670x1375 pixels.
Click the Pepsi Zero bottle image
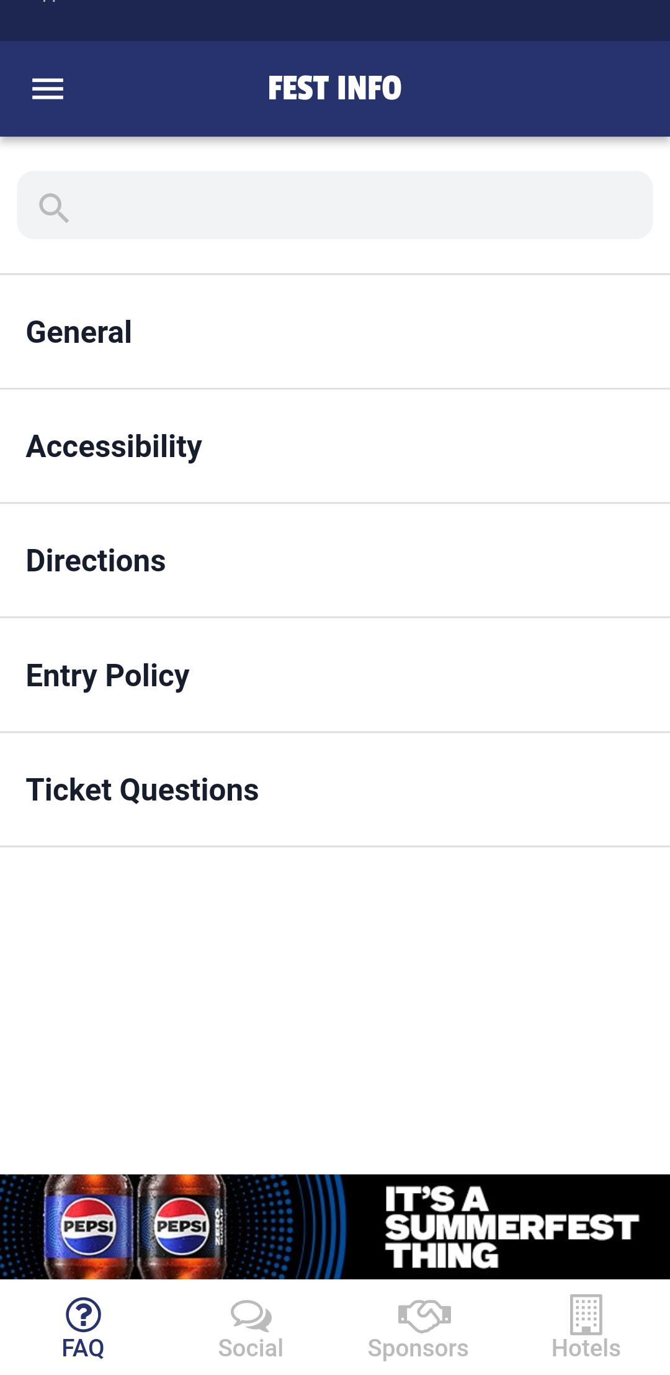tap(181, 1226)
